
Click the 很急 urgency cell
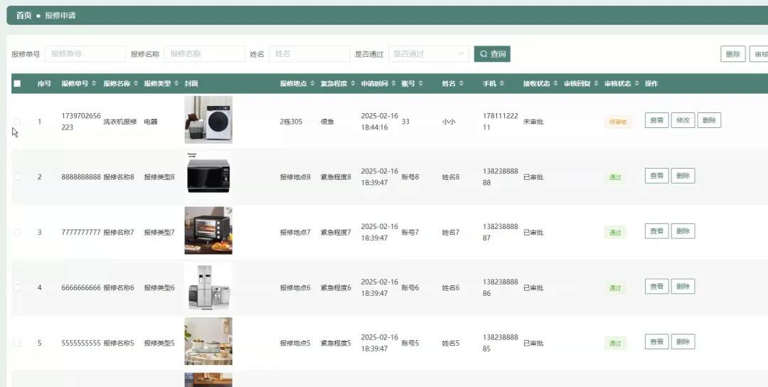pyautogui.click(x=327, y=122)
